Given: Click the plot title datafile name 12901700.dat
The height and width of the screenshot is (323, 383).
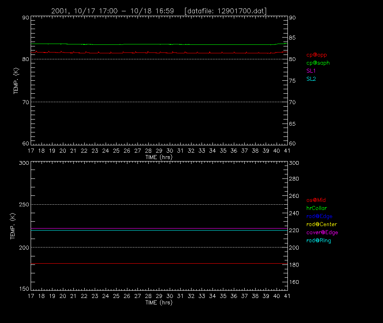Looking at the screenshot, I should point(241,11).
